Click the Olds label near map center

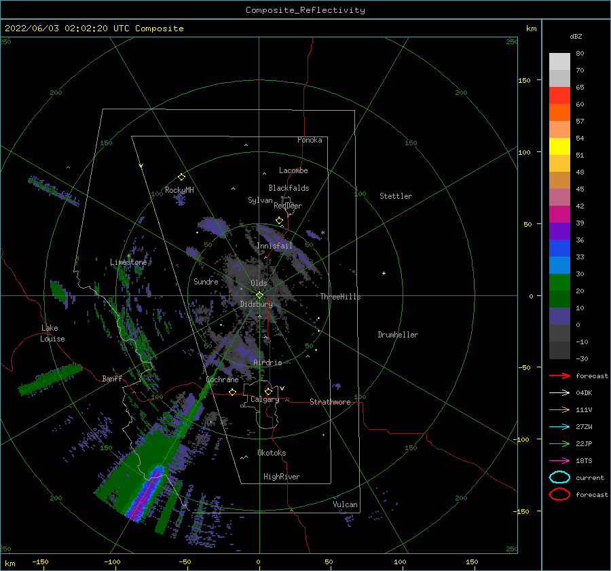click(x=259, y=283)
